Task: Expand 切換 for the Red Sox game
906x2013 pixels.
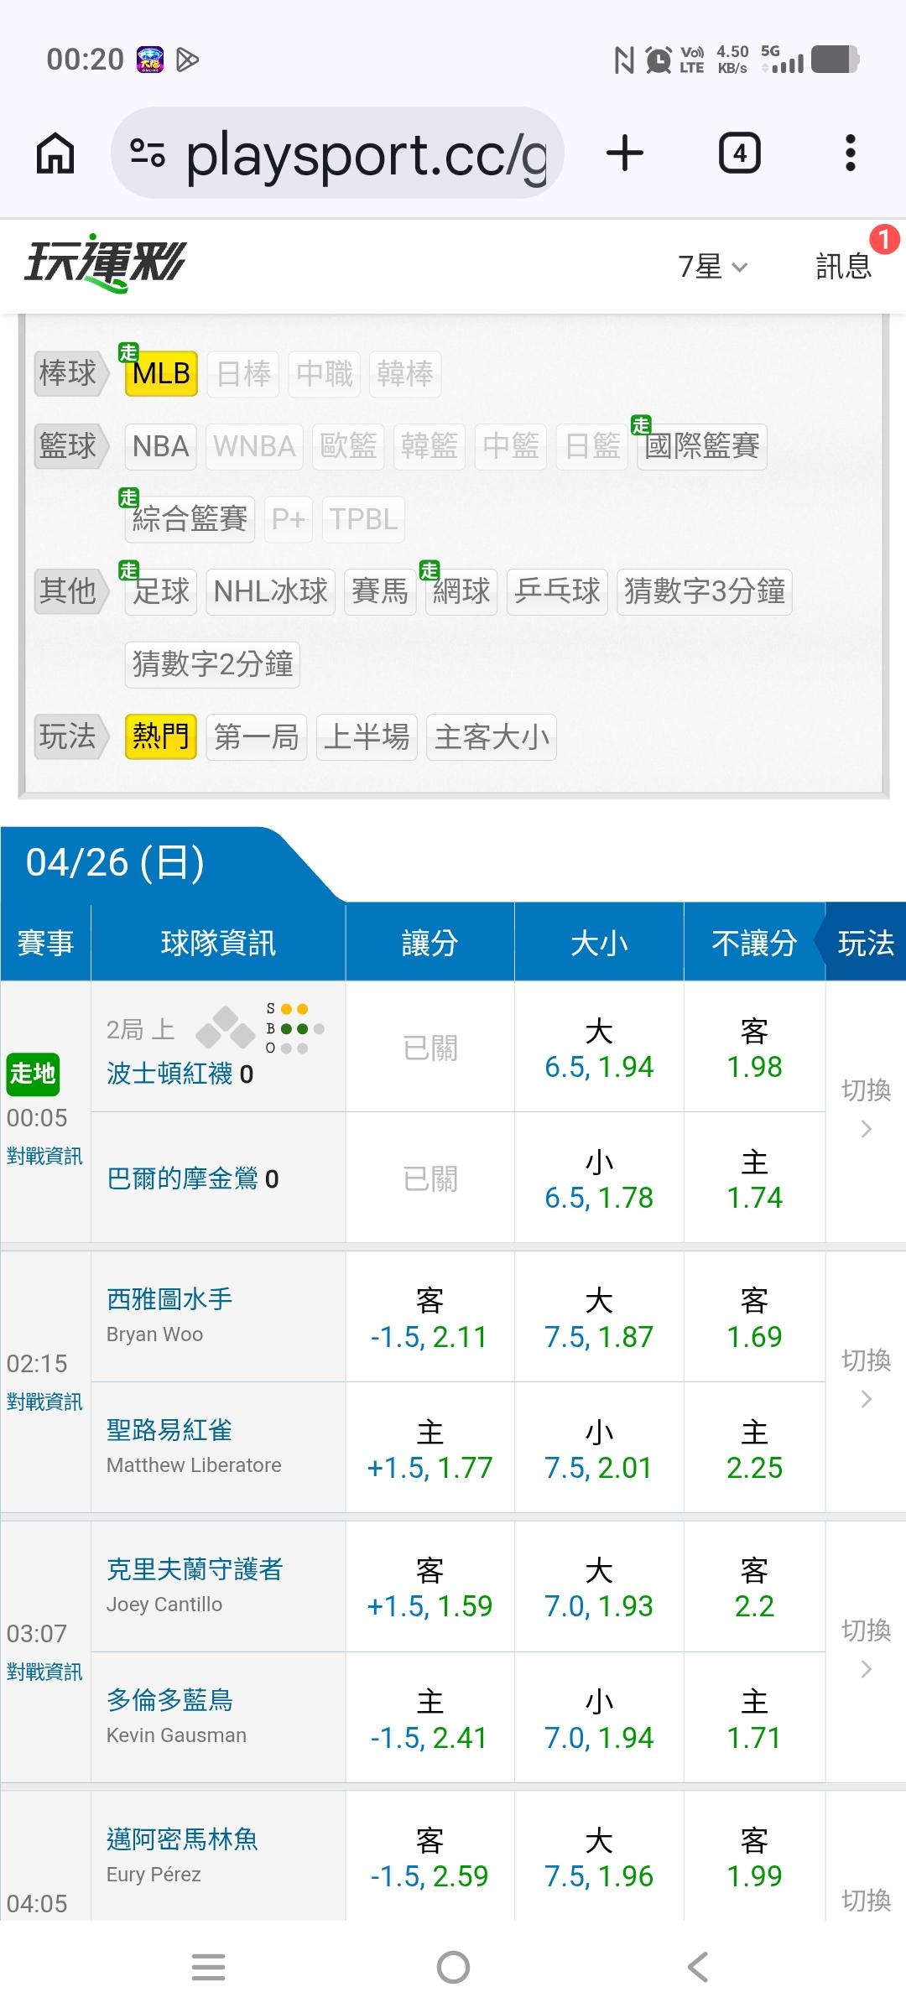Action: click(866, 1107)
